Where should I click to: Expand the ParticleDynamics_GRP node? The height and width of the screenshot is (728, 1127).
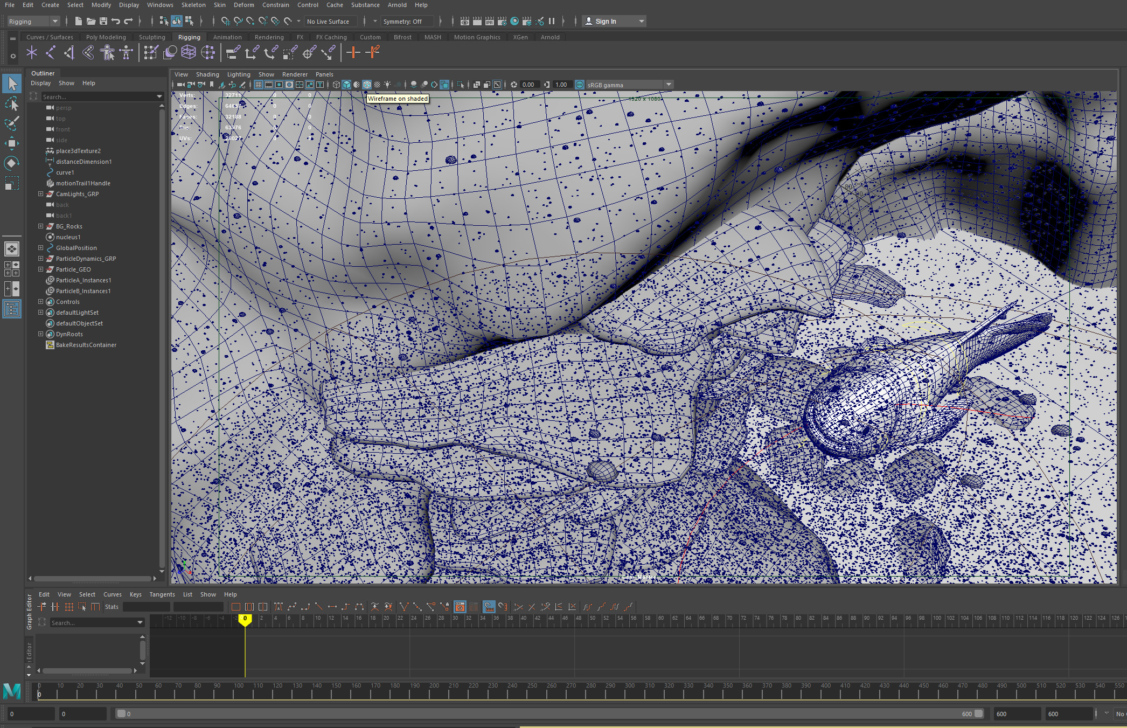[x=40, y=258]
